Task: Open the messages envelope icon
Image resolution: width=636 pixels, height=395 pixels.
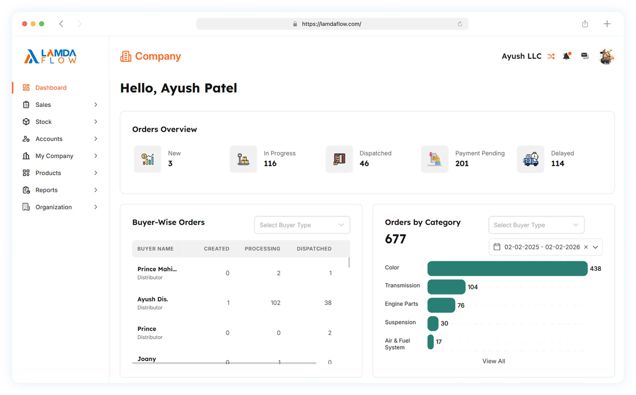Action: [x=585, y=56]
